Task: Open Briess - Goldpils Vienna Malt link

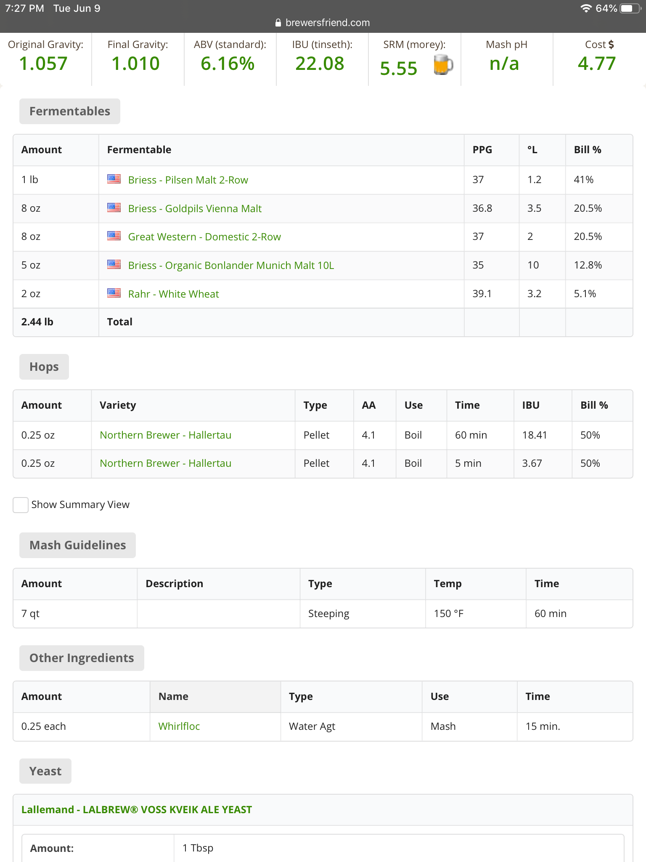Action: pos(195,208)
